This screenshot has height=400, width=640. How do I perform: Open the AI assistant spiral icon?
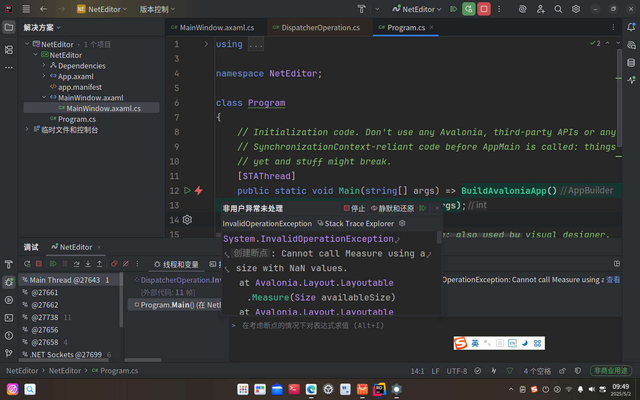click(x=523, y=9)
